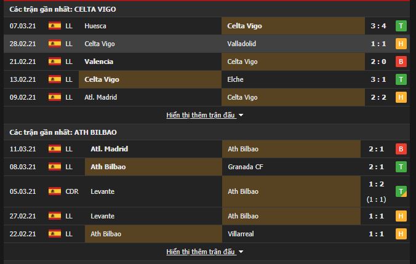Click Spain flag on the CDR Levante row

click(x=55, y=191)
